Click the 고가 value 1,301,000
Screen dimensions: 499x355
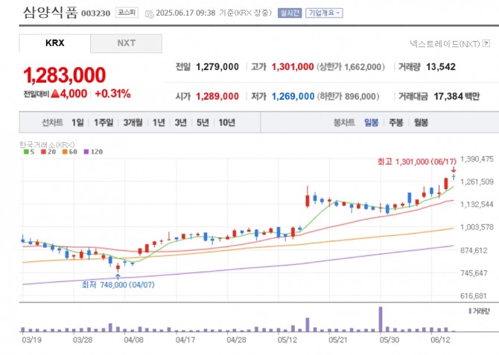293,67
